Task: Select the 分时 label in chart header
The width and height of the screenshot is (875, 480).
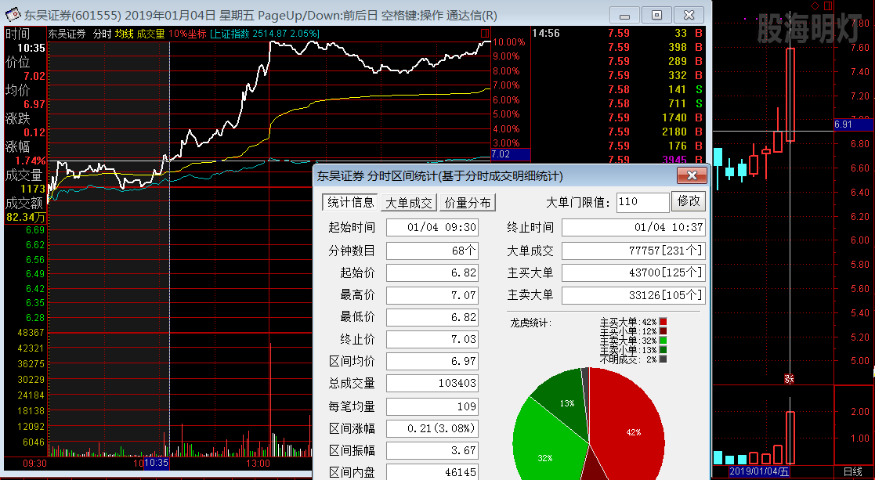Action: (102, 34)
